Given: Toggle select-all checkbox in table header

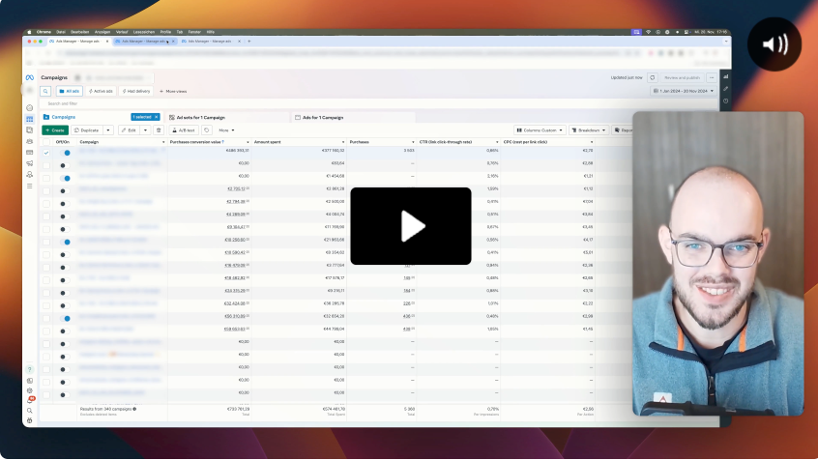Looking at the screenshot, I should pos(46,142).
